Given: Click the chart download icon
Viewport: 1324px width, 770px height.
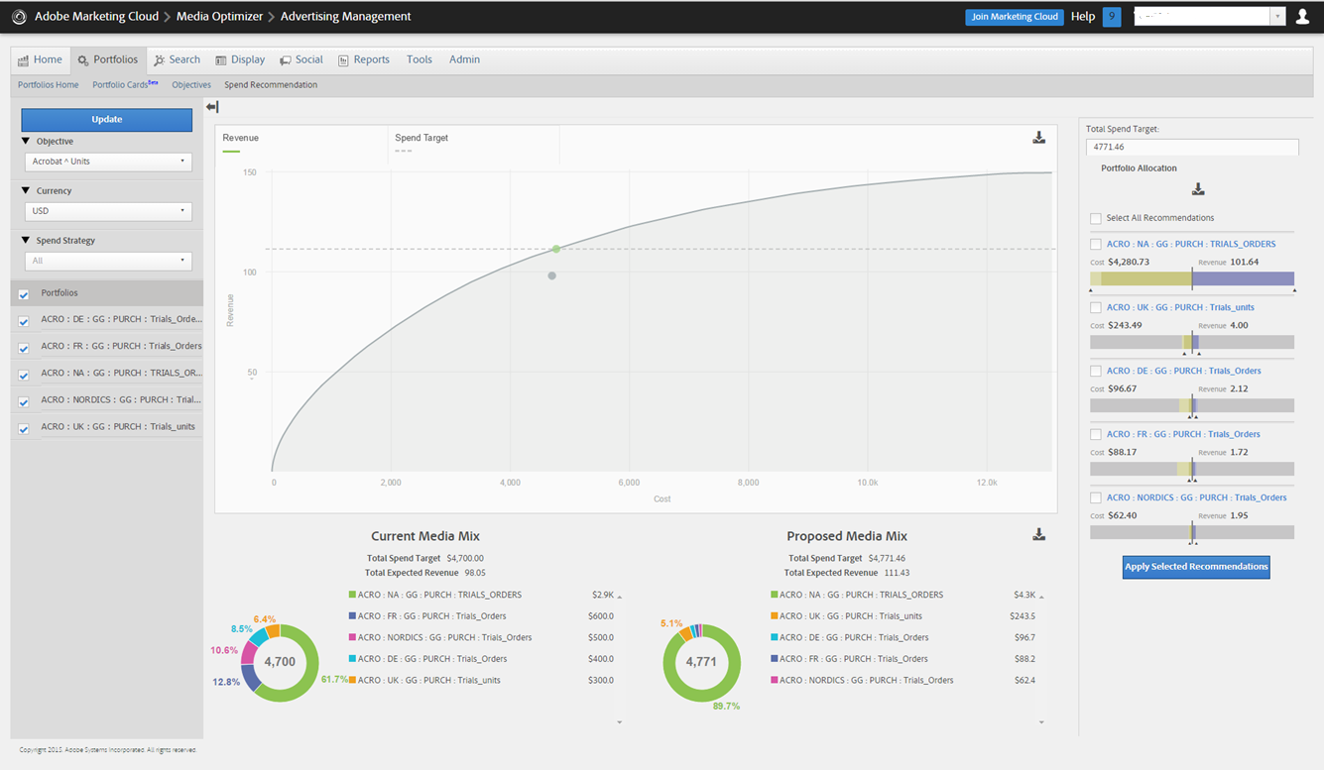Looking at the screenshot, I should (x=1038, y=138).
